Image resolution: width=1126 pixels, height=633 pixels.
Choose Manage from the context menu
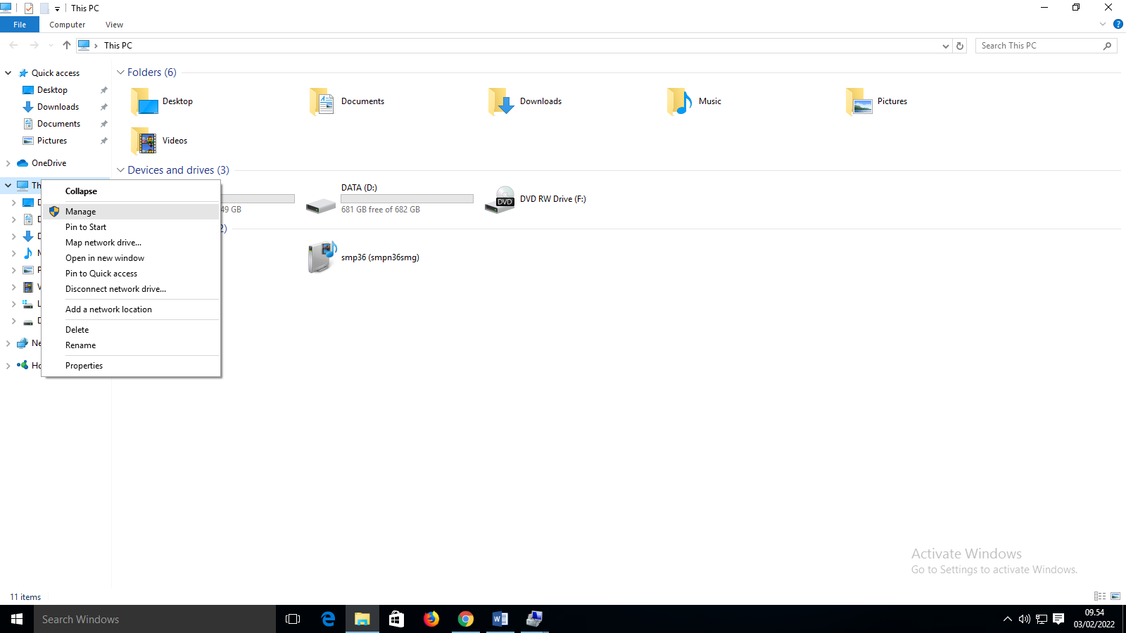point(81,212)
